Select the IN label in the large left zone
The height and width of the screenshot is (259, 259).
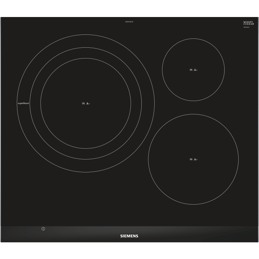coord(83,104)
